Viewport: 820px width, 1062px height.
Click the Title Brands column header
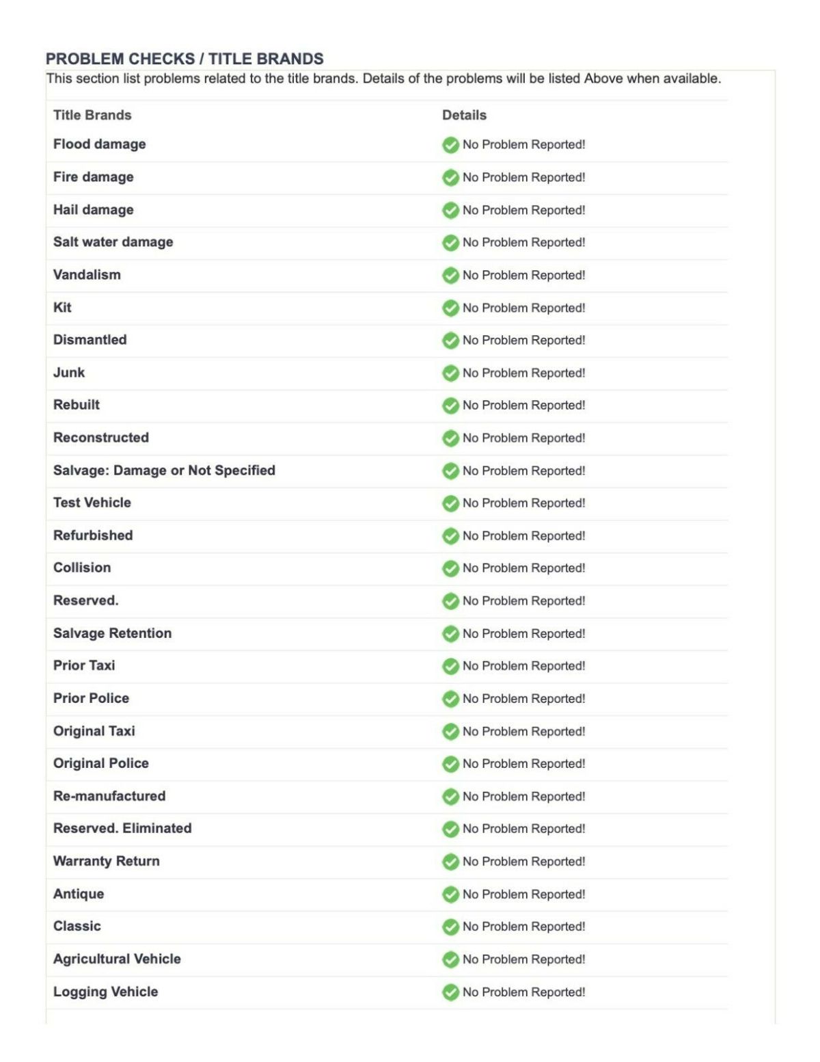(x=92, y=115)
